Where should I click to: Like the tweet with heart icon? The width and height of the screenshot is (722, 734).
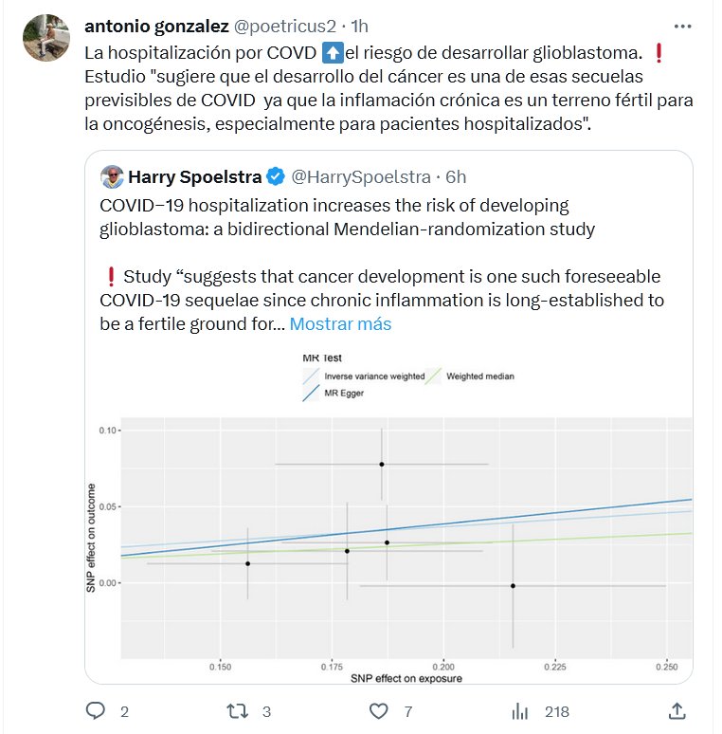(379, 710)
